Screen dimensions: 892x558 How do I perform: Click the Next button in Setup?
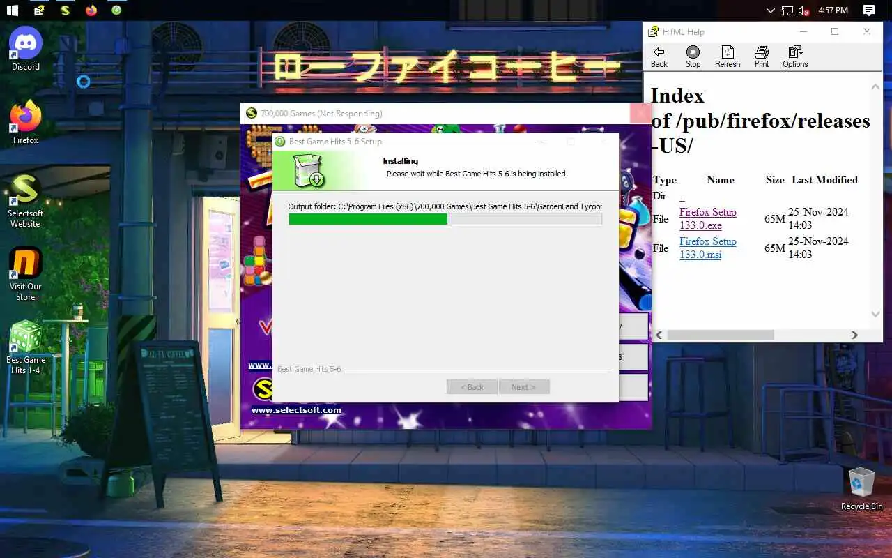(523, 387)
